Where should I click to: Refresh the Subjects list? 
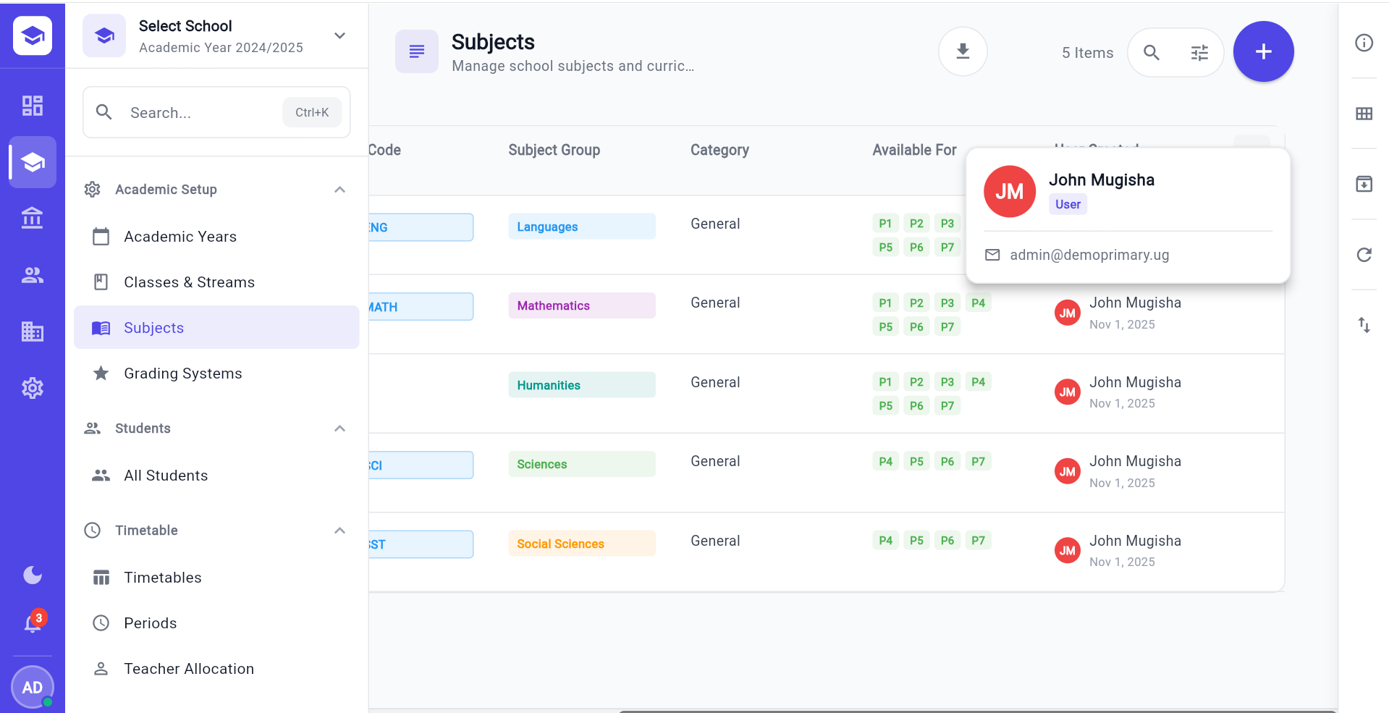1364,255
